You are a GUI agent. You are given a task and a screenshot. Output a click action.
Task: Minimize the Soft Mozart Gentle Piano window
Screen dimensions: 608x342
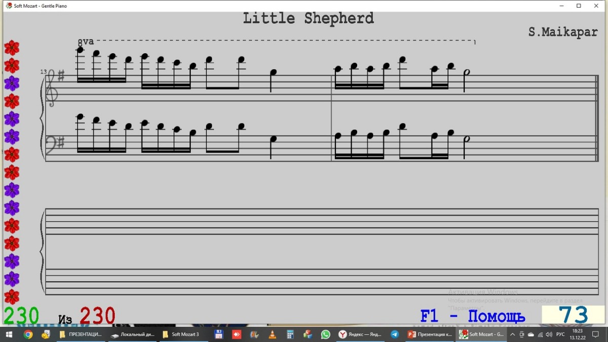click(x=561, y=6)
